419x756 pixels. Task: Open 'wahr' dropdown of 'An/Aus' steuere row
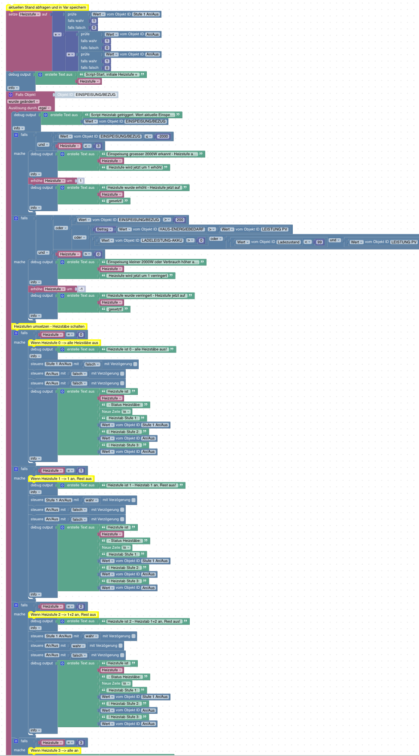click(x=78, y=646)
